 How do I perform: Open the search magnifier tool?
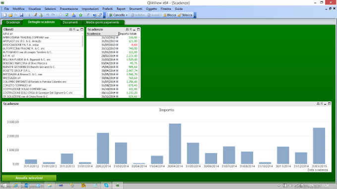click(x=60, y=15)
